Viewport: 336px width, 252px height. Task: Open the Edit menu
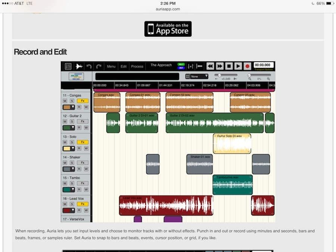click(x=124, y=66)
